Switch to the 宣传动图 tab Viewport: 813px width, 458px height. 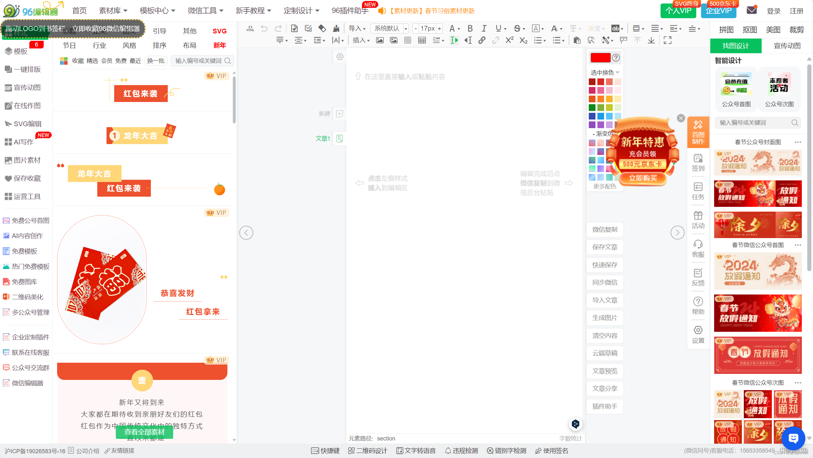click(x=787, y=46)
